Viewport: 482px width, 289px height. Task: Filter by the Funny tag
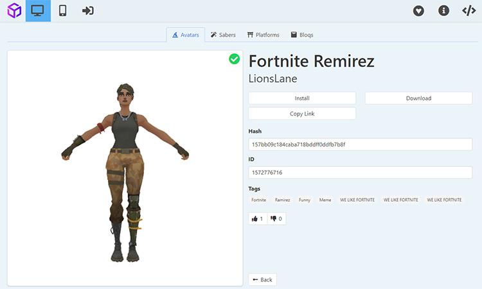point(305,200)
